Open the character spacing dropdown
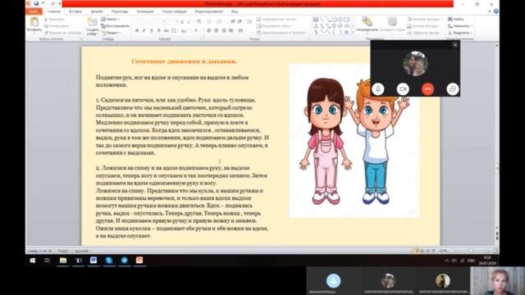Viewport: 525px width, 295px height. 174,30
